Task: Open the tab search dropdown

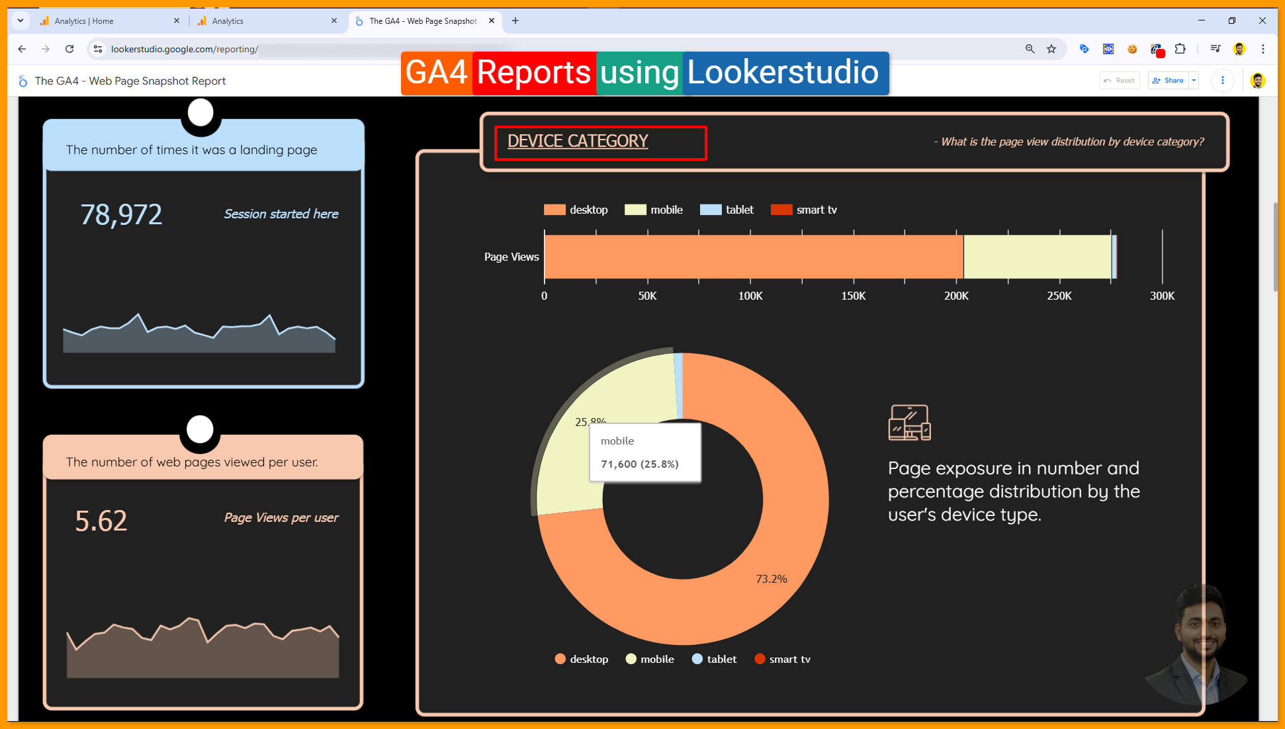Action: point(21,21)
